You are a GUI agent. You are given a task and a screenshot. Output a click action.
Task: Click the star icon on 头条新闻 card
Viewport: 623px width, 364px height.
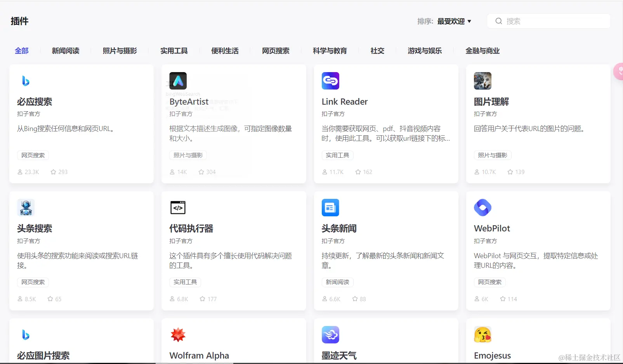[x=355, y=299]
